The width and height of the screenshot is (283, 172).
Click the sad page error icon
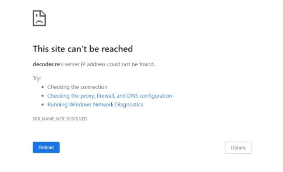coord(39,18)
